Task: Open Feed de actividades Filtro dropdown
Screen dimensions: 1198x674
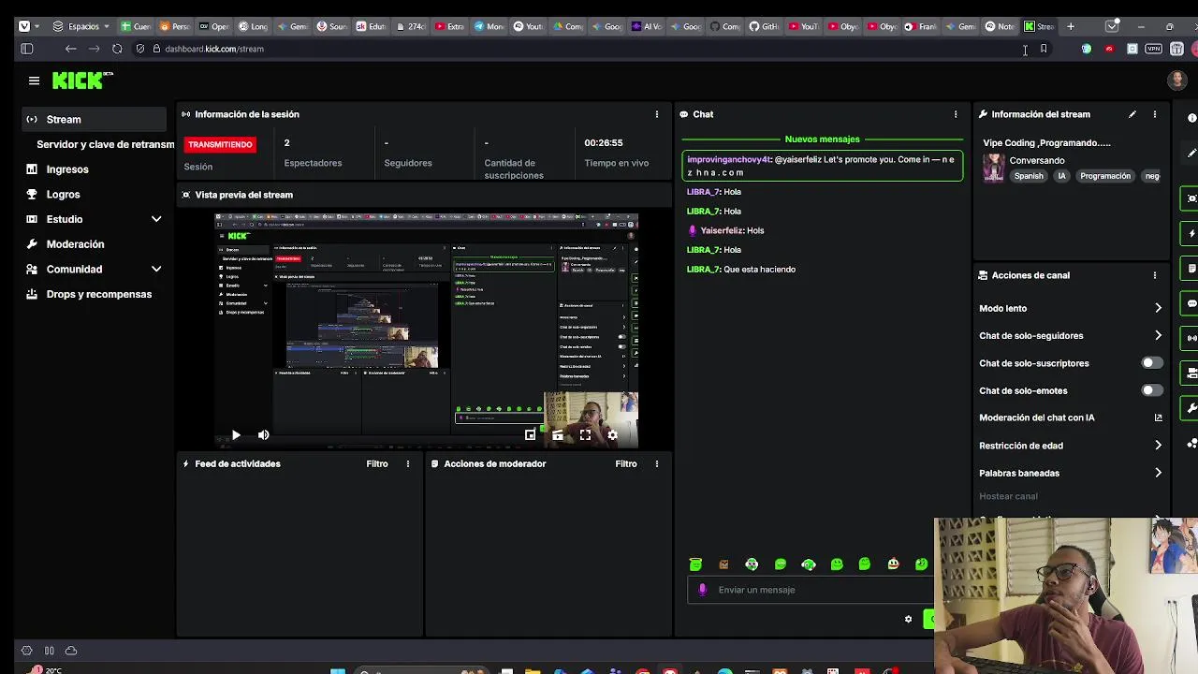Action: pyautogui.click(x=377, y=463)
